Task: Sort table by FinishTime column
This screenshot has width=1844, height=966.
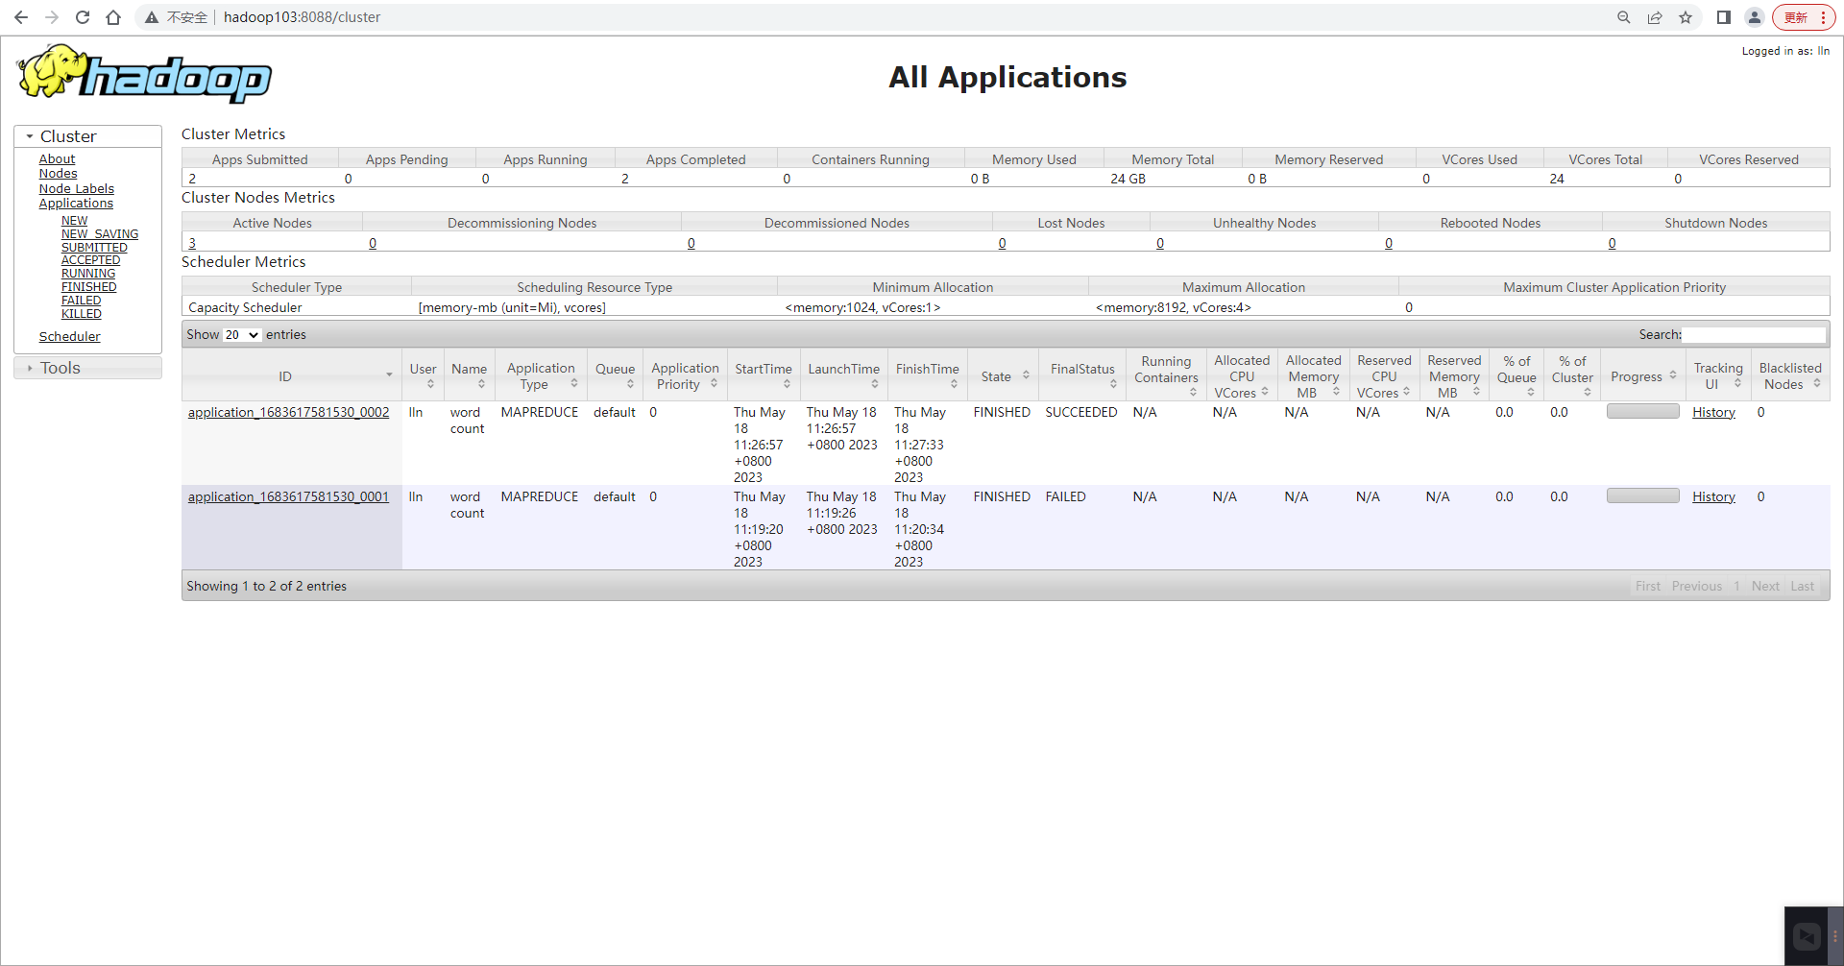Action: coord(928,376)
